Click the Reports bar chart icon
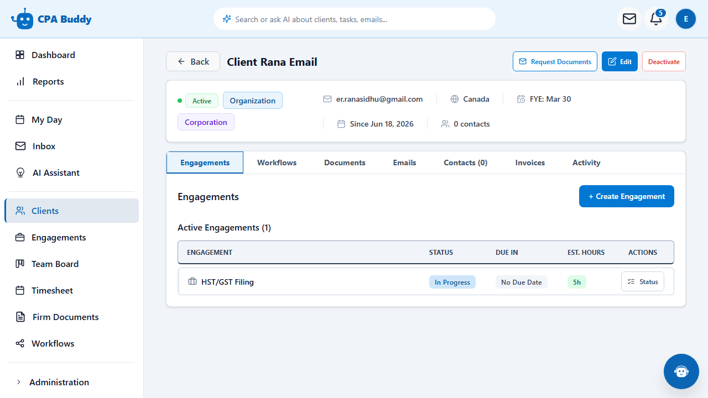The image size is (708, 398). 20,81
